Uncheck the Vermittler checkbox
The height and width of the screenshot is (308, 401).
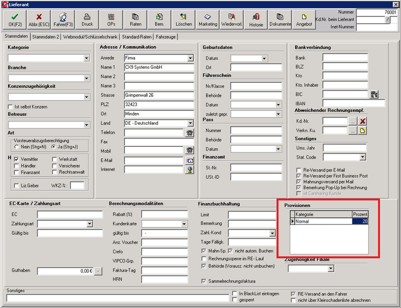(17, 160)
